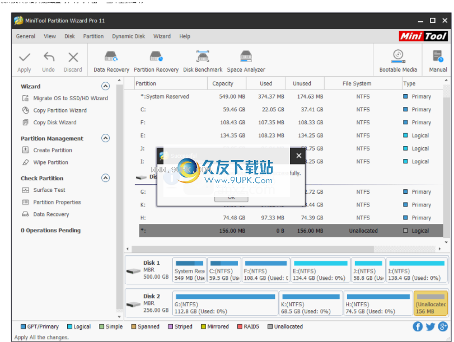The width and height of the screenshot is (454, 342).
Task: Open the Disk menu
Action: pos(69,36)
